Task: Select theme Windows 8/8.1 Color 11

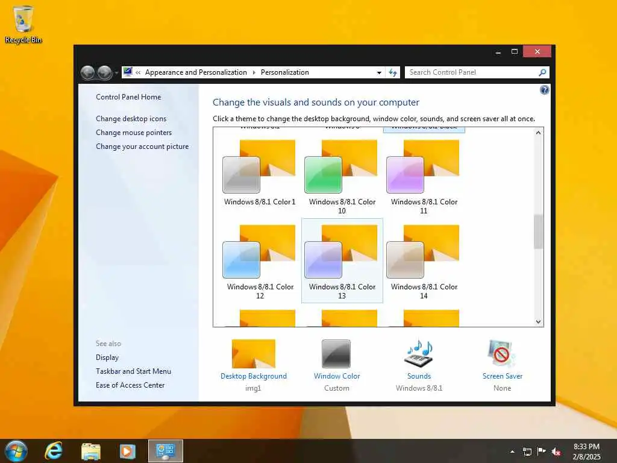Action: click(x=424, y=177)
